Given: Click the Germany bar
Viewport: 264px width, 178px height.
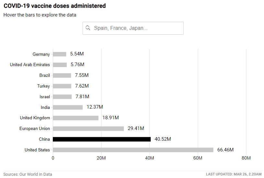Looking at the screenshot, I should coord(60,54).
